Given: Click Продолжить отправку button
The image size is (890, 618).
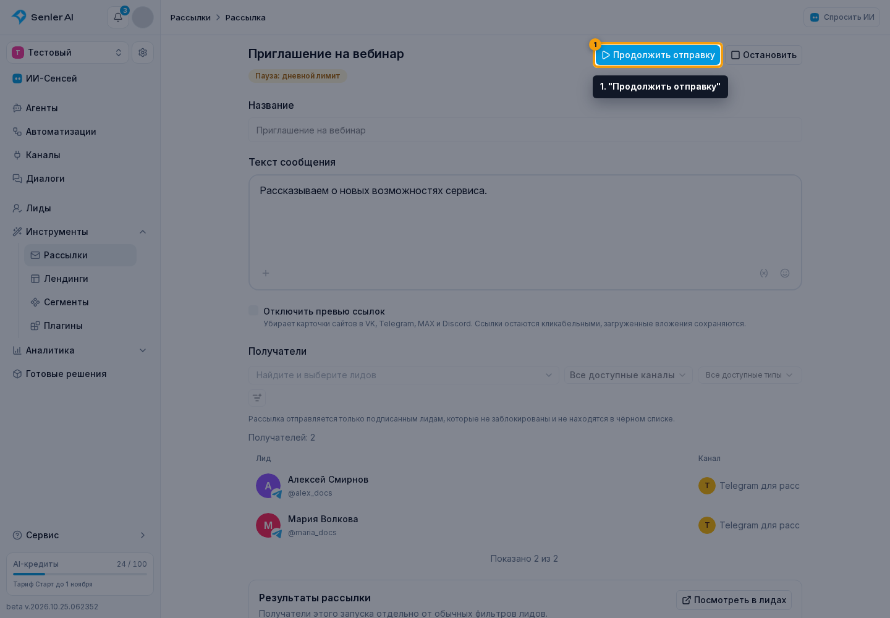Looking at the screenshot, I should [x=658, y=55].
